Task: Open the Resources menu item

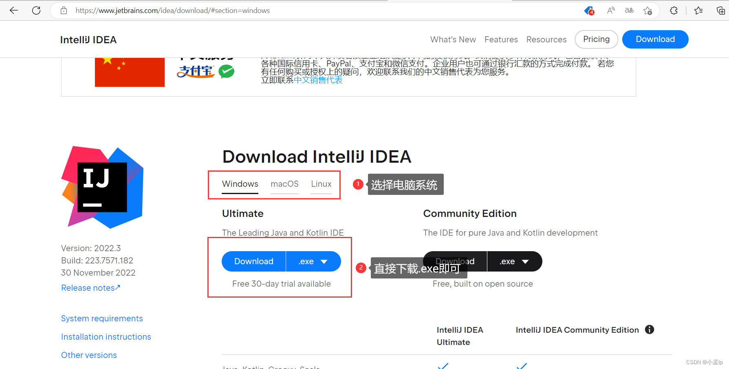Action: [x=546, y=40]
